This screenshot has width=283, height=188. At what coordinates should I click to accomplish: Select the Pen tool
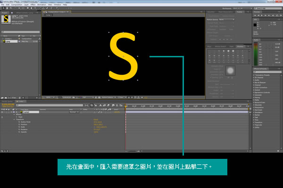(32, 8)
